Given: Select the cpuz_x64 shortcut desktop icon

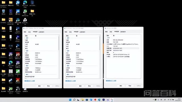Looking at the screenshot, I should point(18,64).
